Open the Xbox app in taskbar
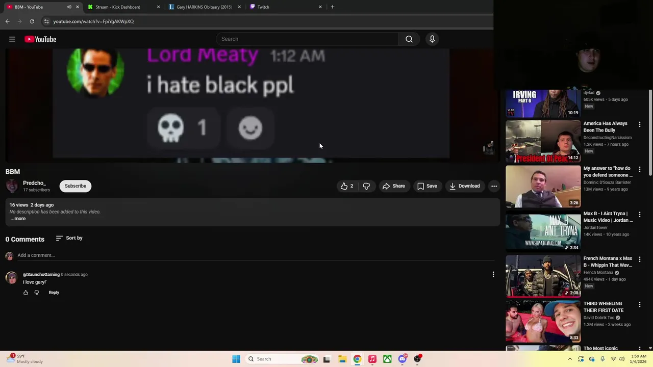This screenshot has width=653, height=367. click(x=388, y=359)
